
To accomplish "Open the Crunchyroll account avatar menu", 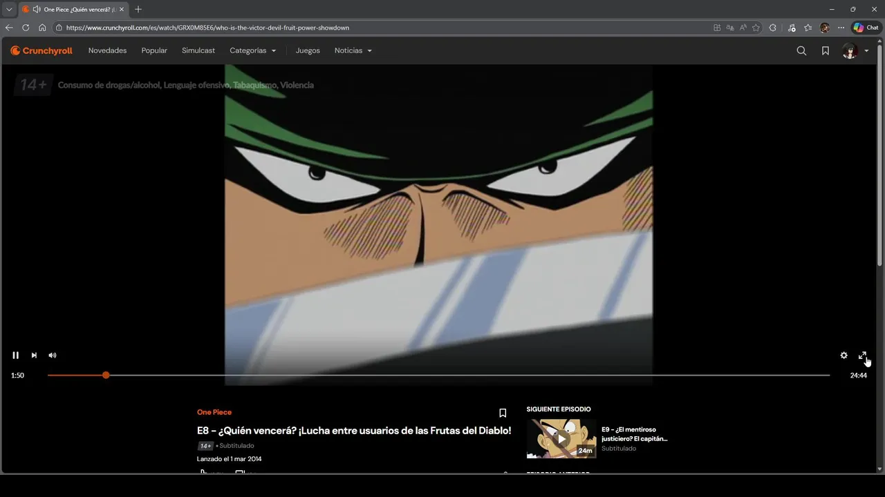I will pyautogui.click(x=855, y=50).
